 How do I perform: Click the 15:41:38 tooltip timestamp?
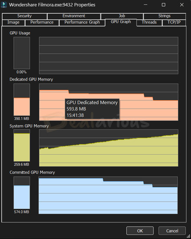[x=75, y=115]
